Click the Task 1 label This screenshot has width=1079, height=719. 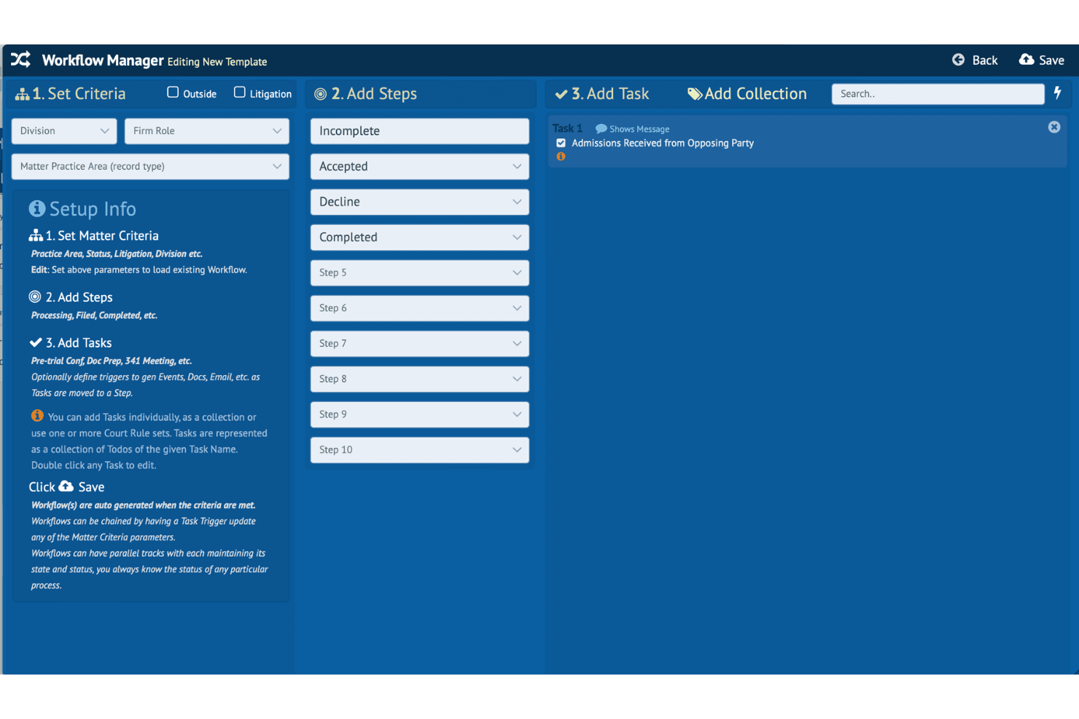[x=567, y=128]
